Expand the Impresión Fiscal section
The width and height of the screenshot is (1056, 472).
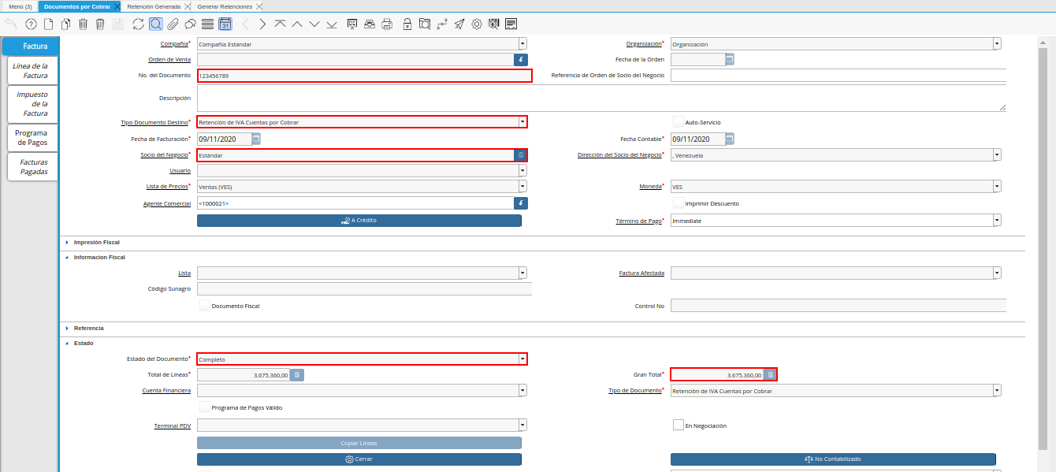67,242
